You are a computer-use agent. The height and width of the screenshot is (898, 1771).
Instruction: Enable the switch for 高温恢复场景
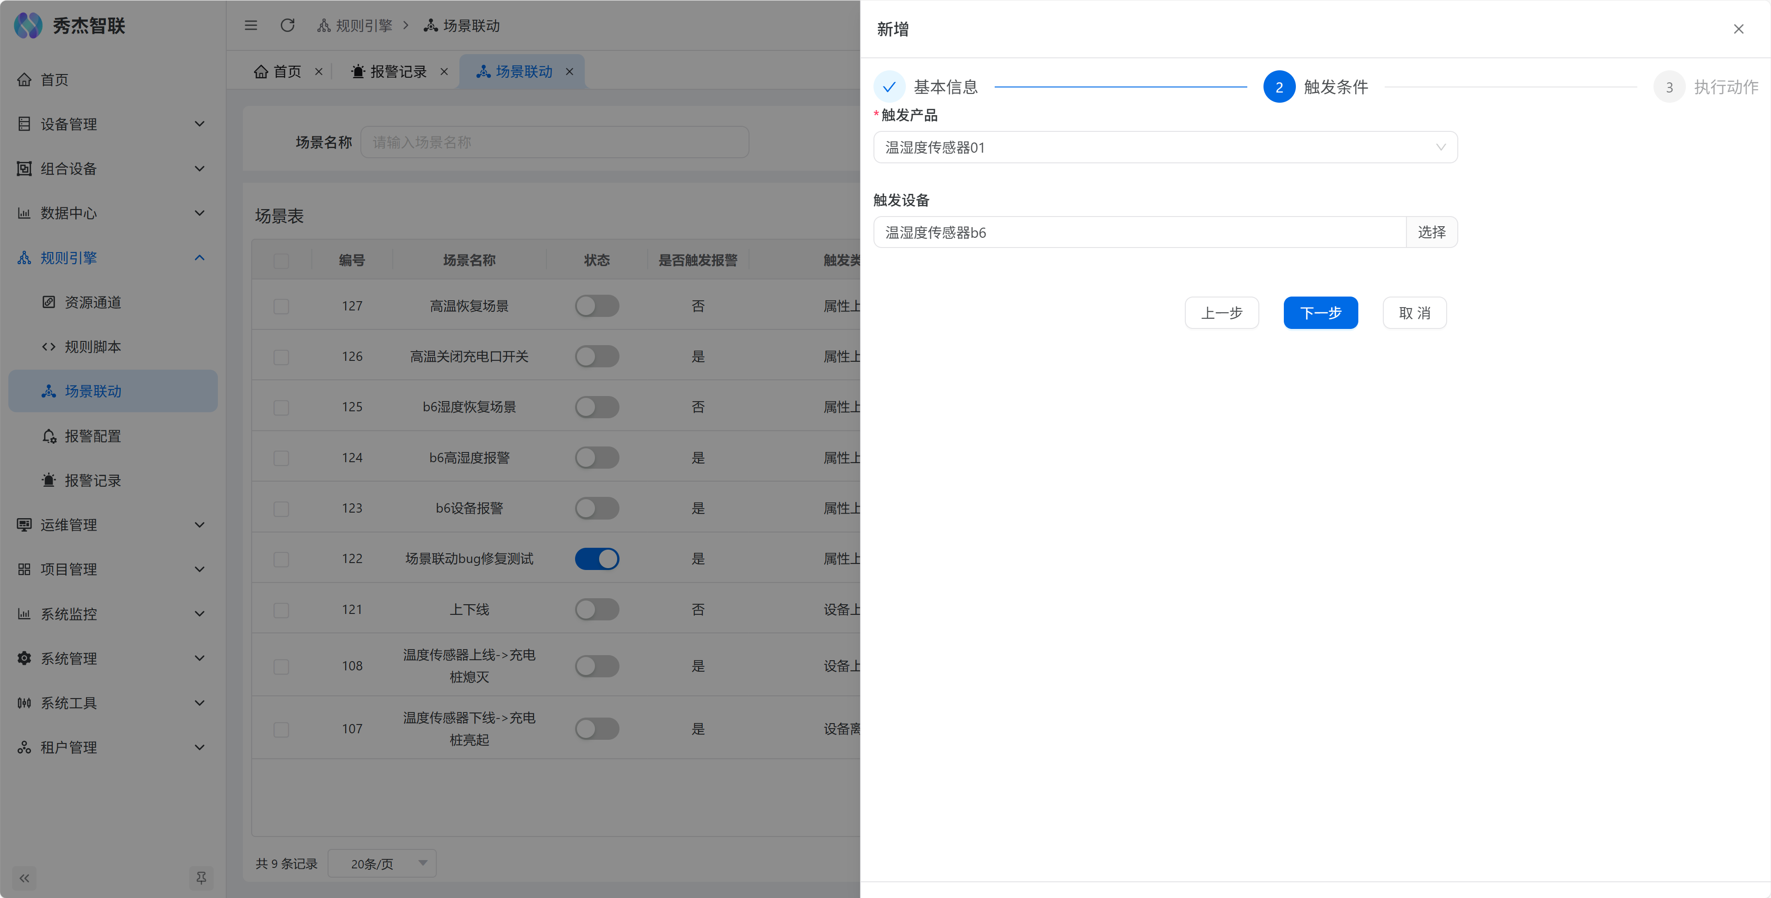tap(597, 306)
